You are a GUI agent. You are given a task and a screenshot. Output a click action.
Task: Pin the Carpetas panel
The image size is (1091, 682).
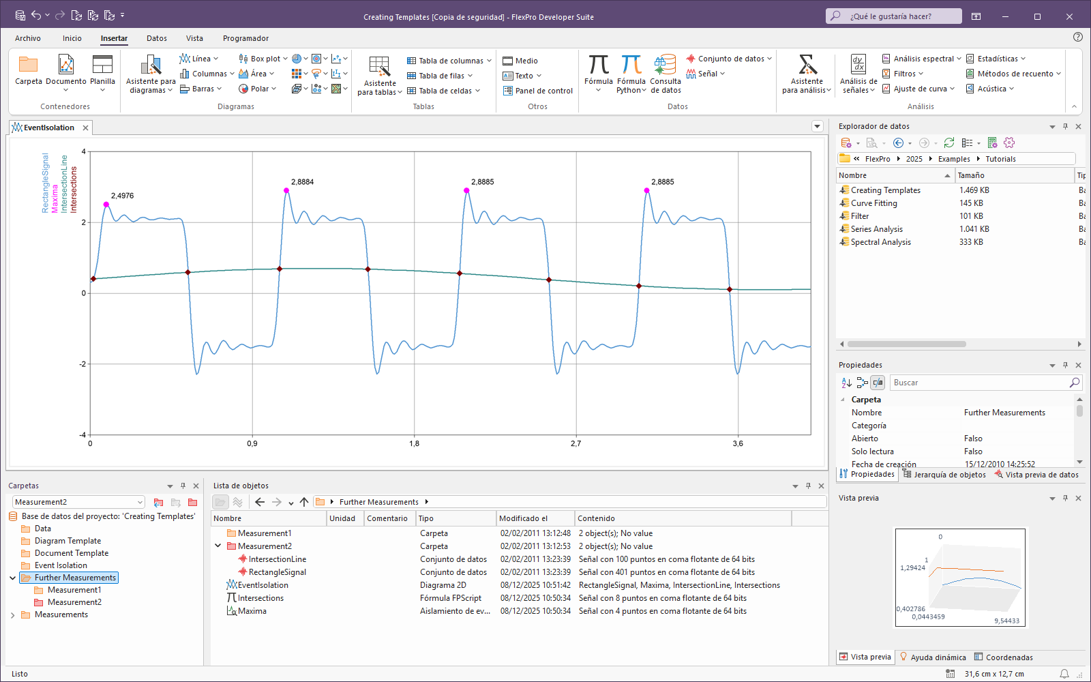pos(183,486)
